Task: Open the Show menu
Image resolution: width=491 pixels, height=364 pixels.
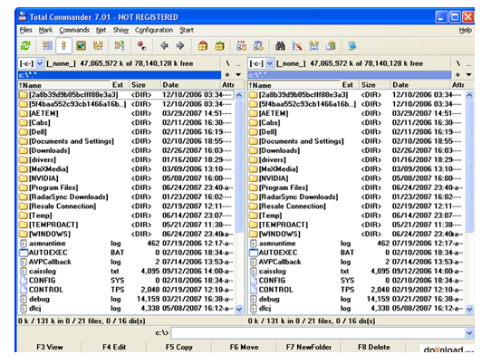Action: 120,30
